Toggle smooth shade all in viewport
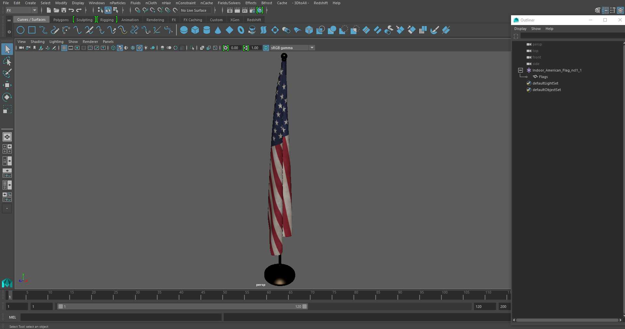 point(120,48)
